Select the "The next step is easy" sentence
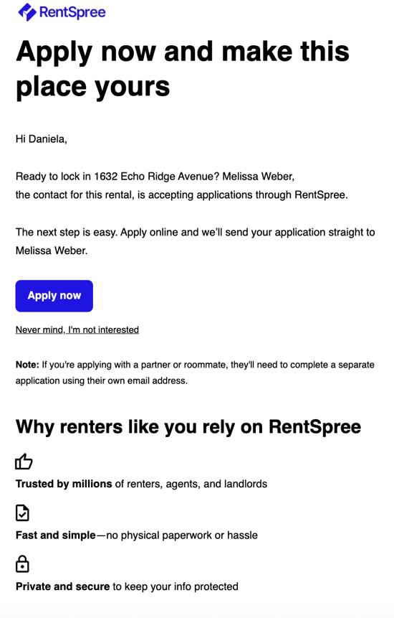Viewport: 394px width, 618px height. (66, 232)
